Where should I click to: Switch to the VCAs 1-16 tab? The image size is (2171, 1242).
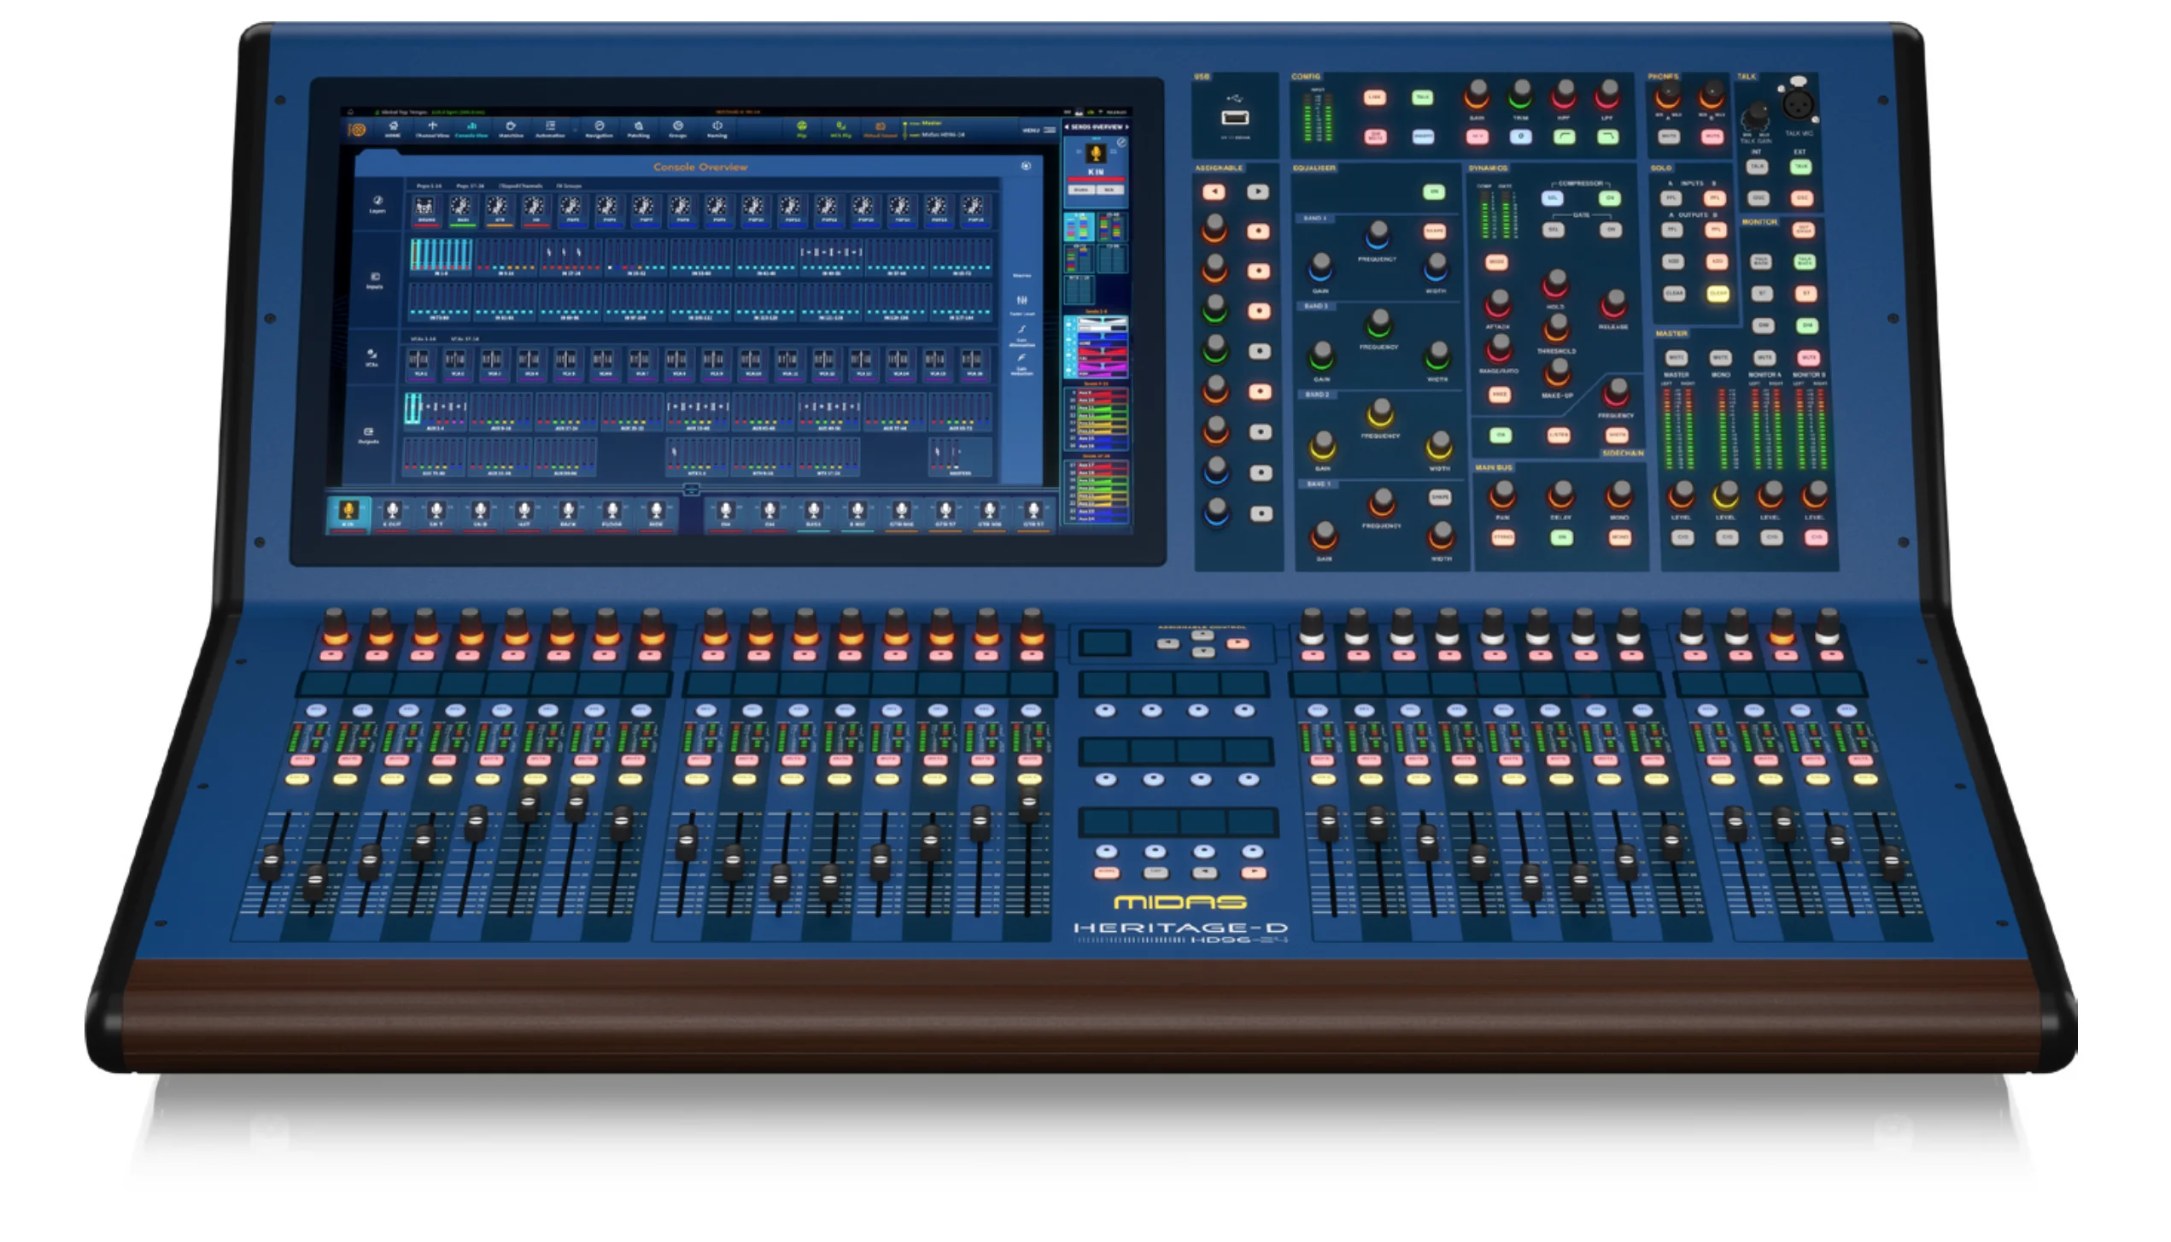coord(424,339)
